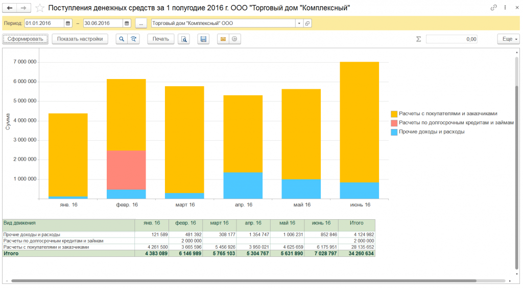Click the horizontal scrollbar at the bottom
523x288 pixels.
click(x=243, y=280)
